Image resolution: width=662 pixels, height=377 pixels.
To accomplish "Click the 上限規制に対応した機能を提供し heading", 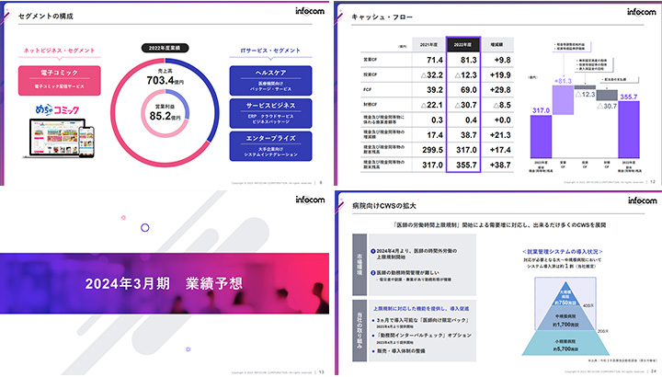I will tap(421, 309).
